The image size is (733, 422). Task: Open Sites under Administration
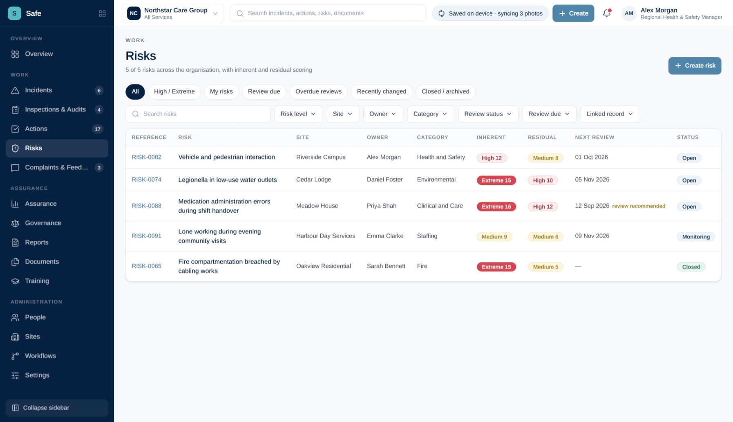pos(57,336)
